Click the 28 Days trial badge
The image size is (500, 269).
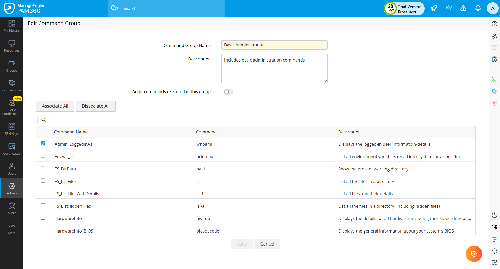(x=390, y=8)
